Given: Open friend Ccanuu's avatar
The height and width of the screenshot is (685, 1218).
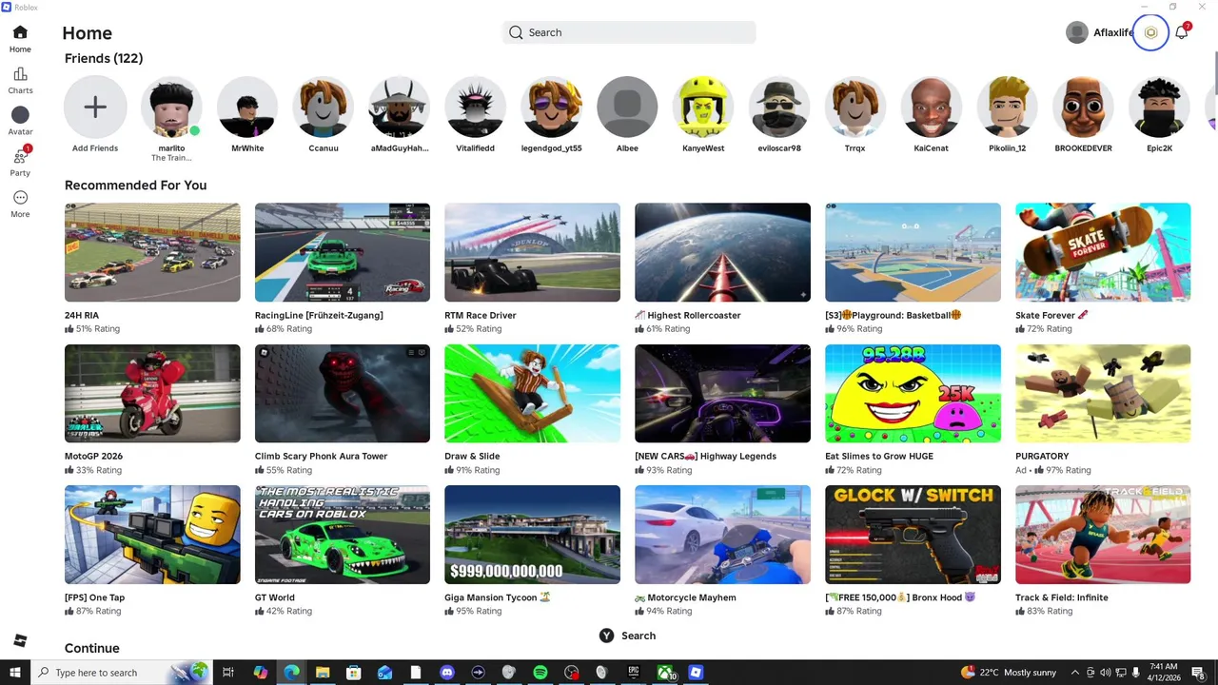Looking at the screenshot, I should pyautogui.click(x=324, y=107).
